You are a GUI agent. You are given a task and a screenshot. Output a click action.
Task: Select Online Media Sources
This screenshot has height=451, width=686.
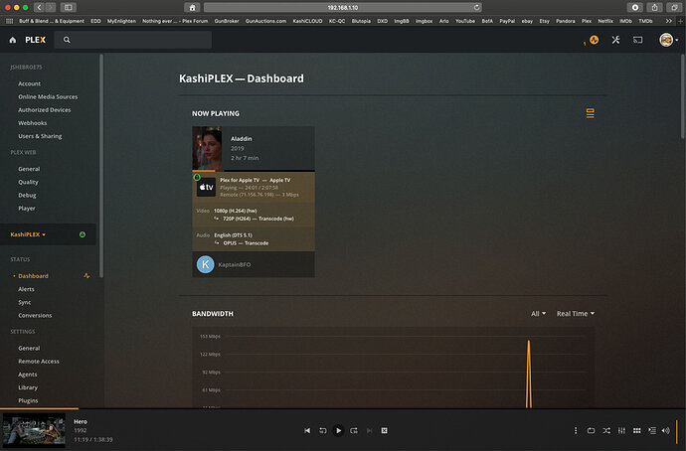48,96
